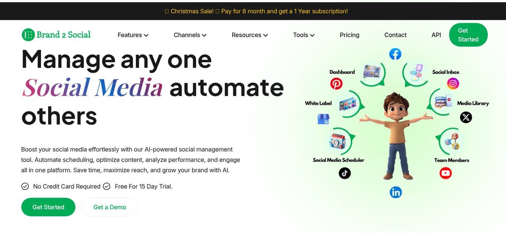
Task: Select the LinkedIn icon below the character
Action: pos(396,192)
